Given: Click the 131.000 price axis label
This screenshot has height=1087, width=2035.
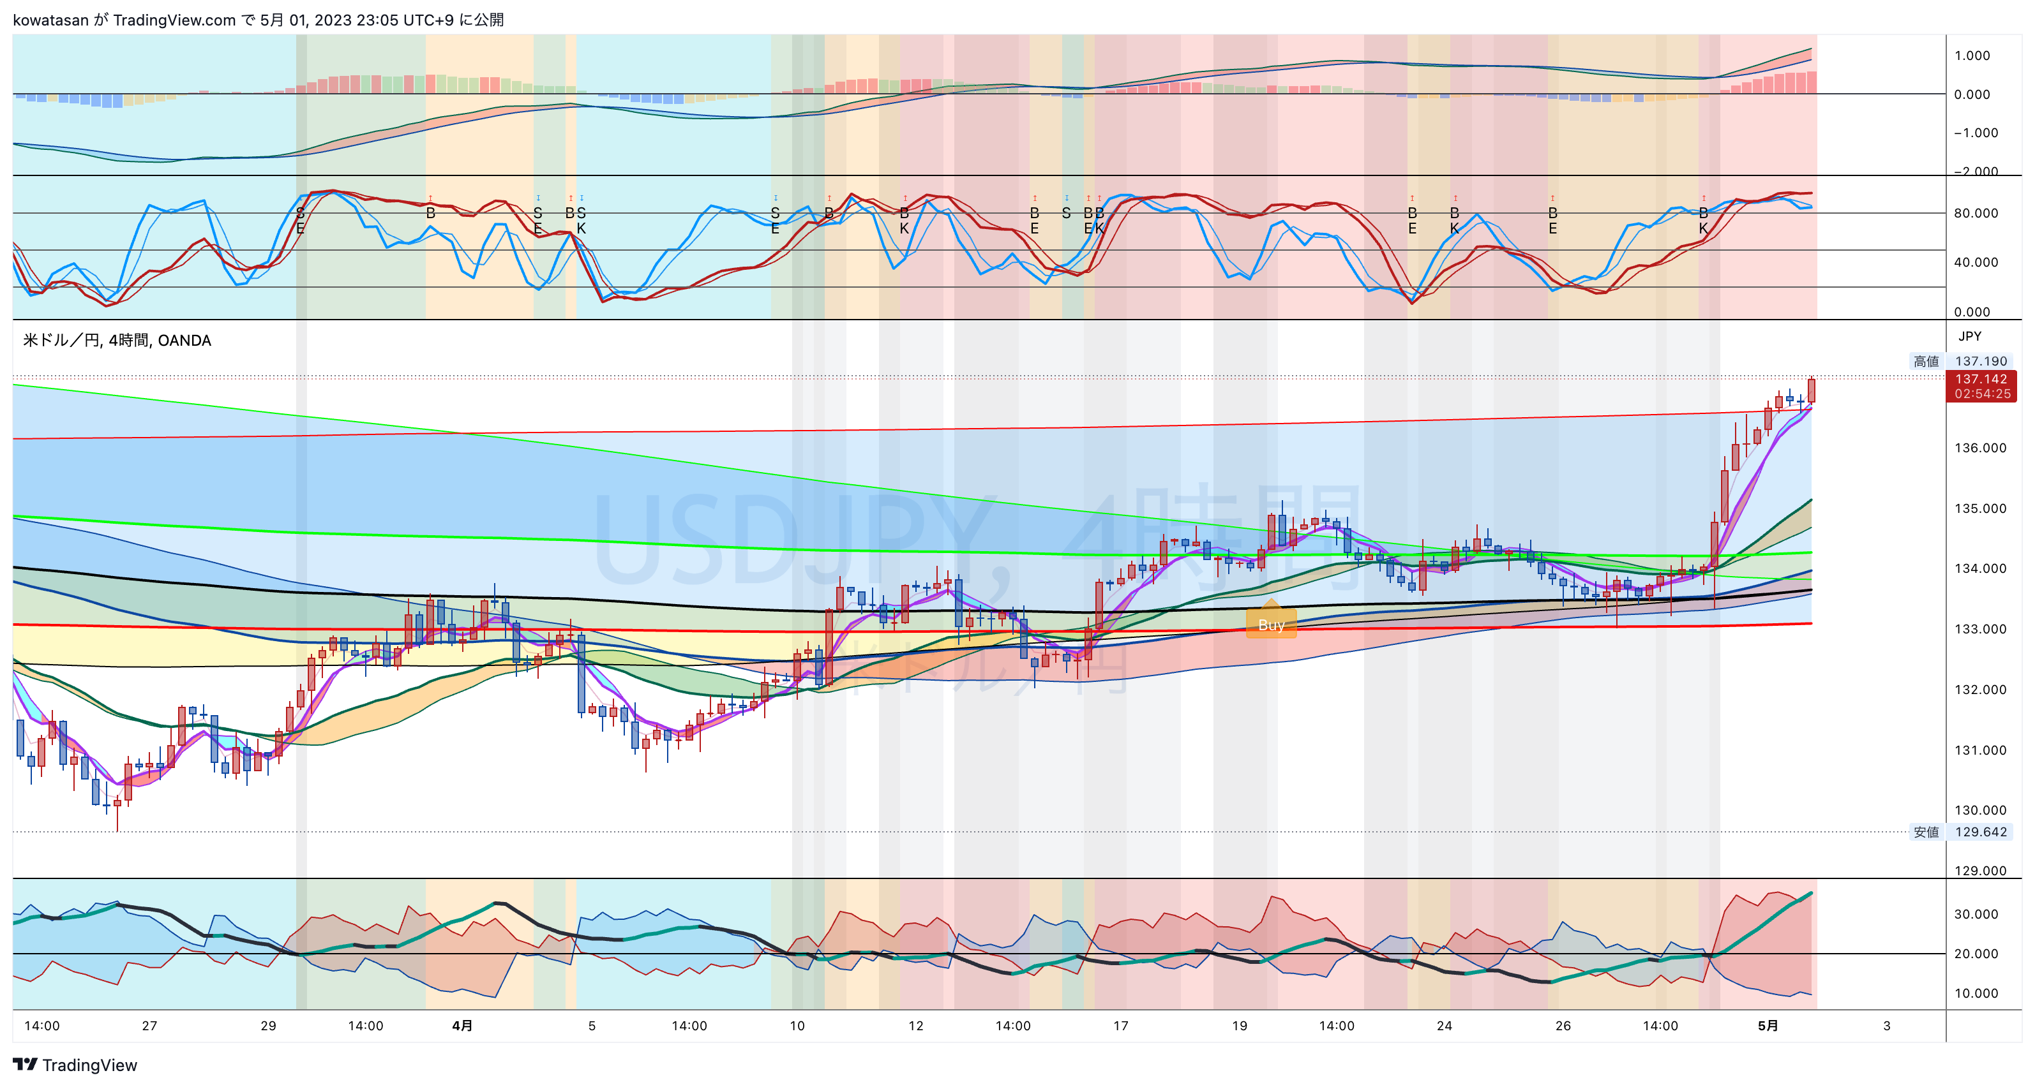Looking at the screenshot, I should click(x=1979, y=750).
